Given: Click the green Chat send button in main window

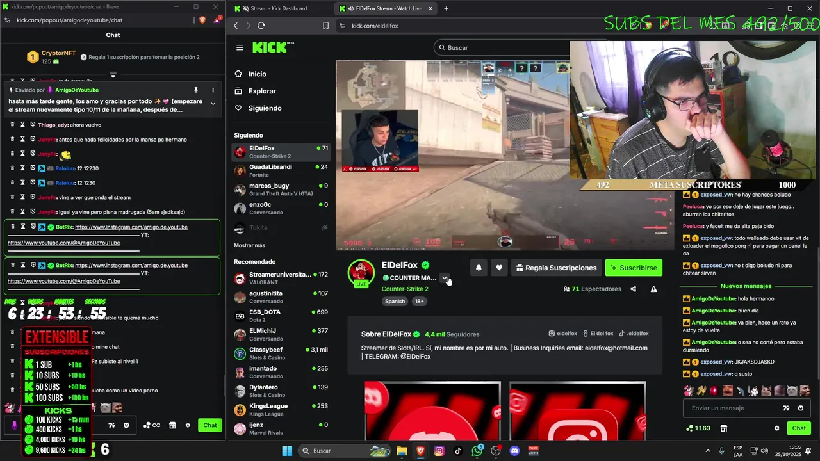Looking at the screenshot, I should click(799, 428).
